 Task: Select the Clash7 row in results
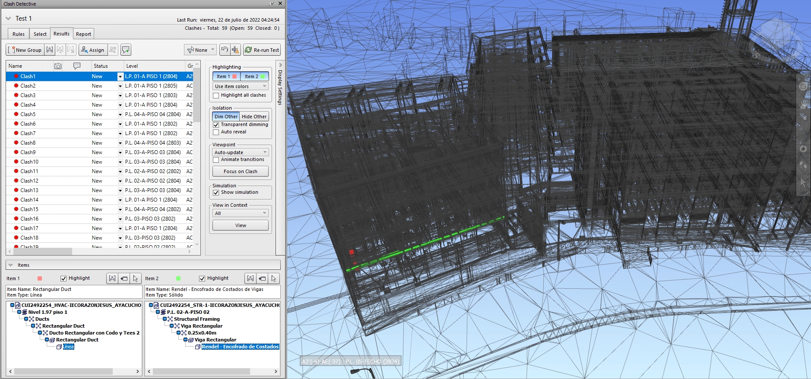(28, 133)
